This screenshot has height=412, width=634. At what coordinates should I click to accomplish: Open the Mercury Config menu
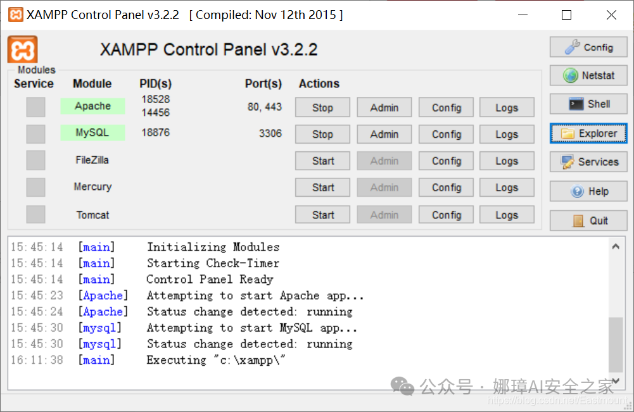coord(446,187)
